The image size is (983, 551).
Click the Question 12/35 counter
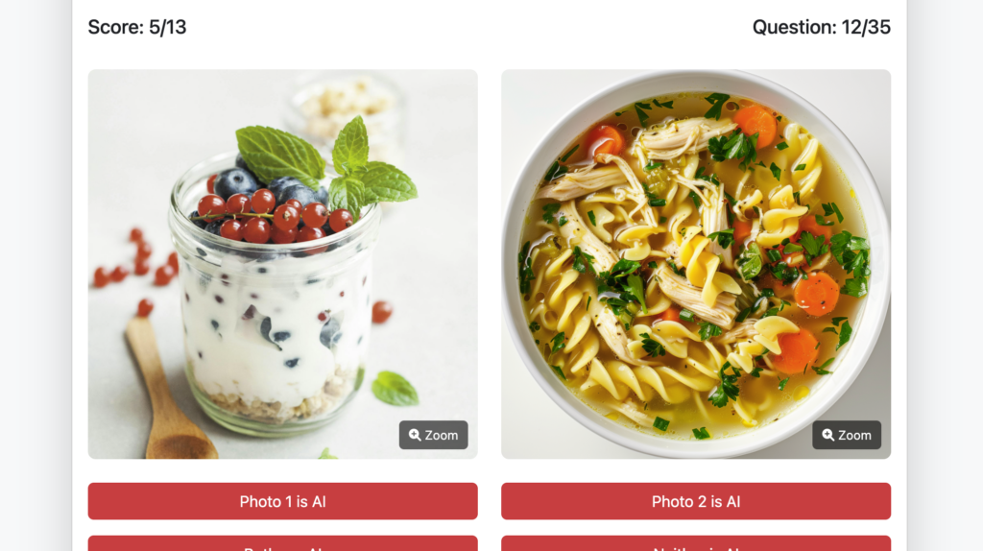pyautogui.click(x=822, y=27)
